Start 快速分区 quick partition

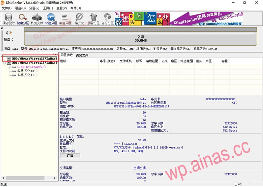(x=51, y=19)
